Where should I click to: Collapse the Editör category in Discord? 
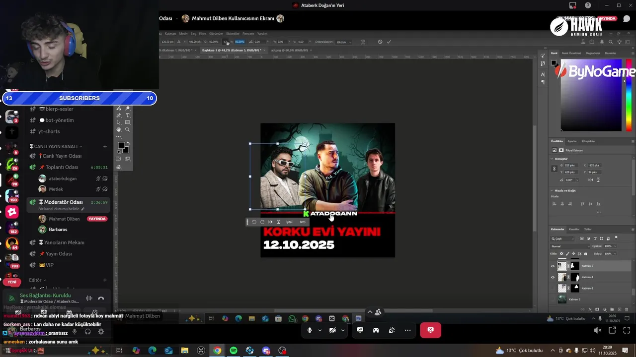coord(37,280)
